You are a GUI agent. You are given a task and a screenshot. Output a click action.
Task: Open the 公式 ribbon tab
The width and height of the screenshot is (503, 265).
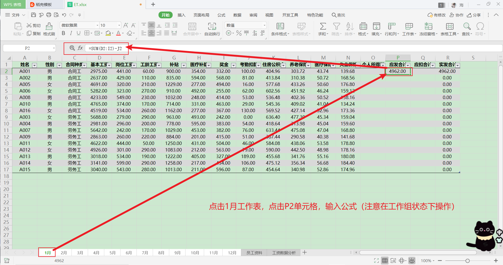coord(221,15)
